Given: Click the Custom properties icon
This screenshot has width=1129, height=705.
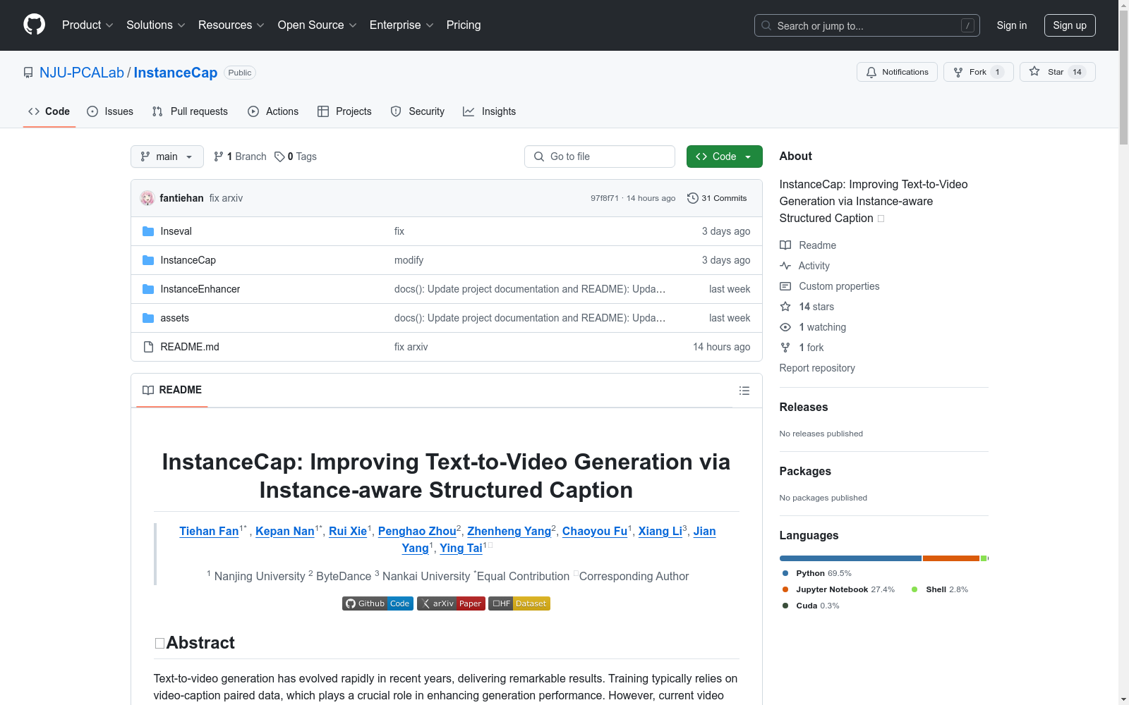Looking at the screenshot, I should pos(785,286).
